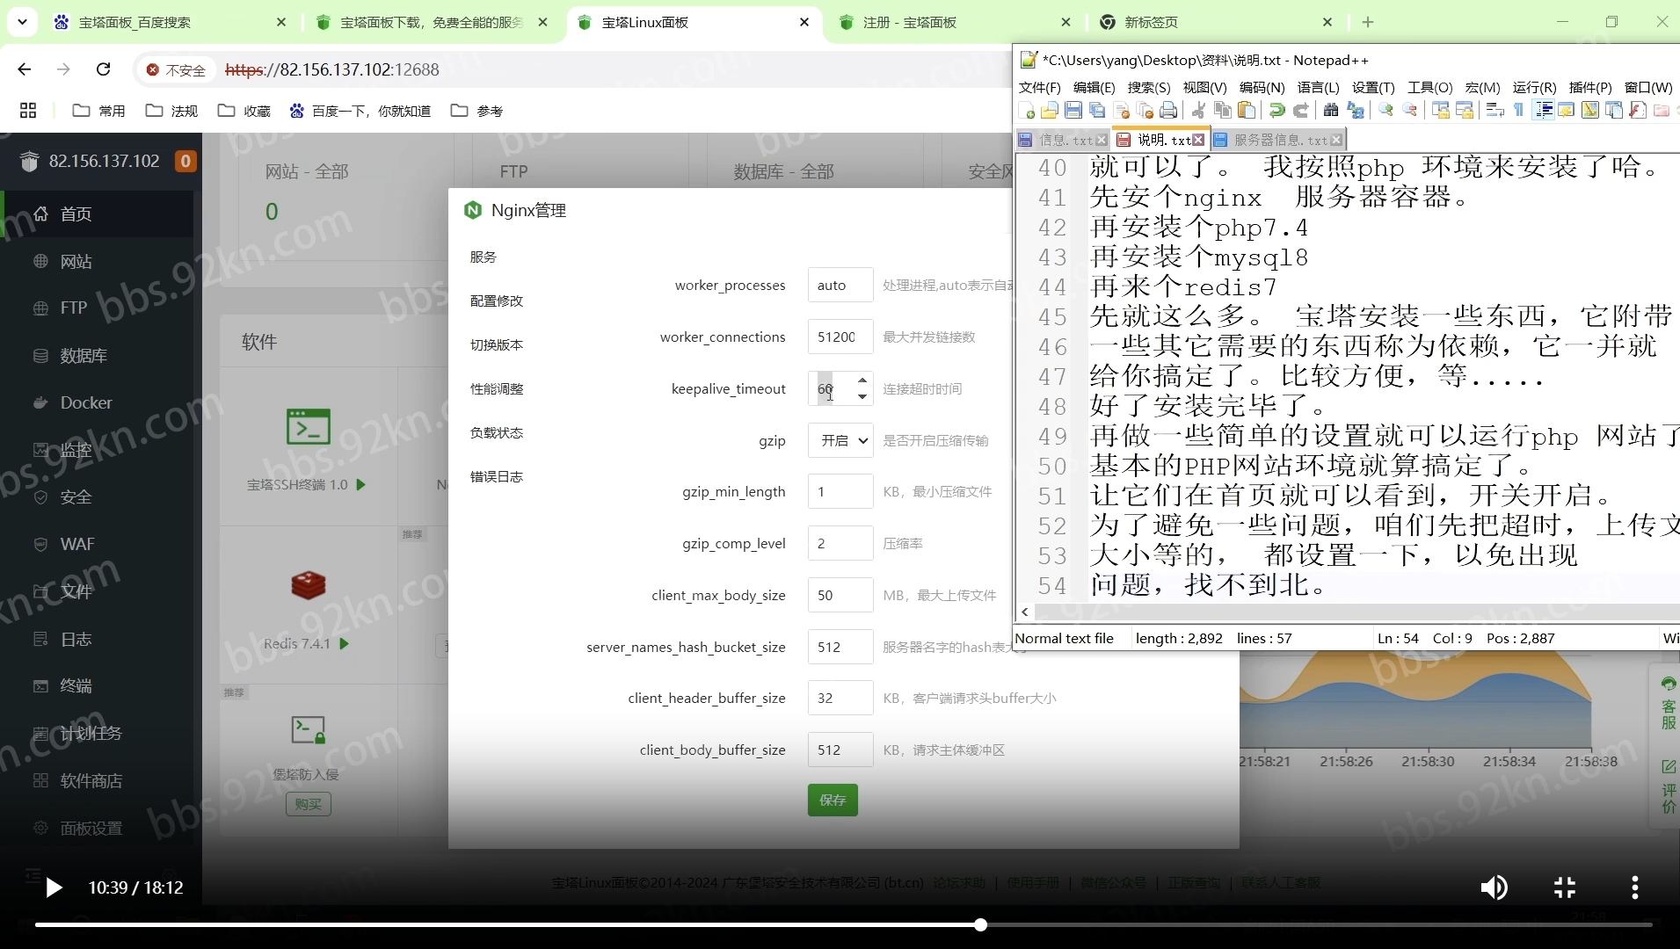Image resolution: width=1680 pixels, height=949 pixels.
Task: Click the worker_processes input field
Action: [840, 285]
